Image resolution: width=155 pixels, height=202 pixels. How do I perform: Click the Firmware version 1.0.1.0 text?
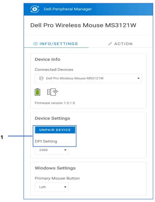(55, 103)
